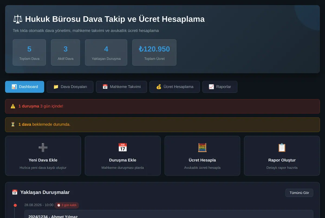
Task: Click the calendar icon above Duruşma Ekle
Action: (x=123, y=148)
